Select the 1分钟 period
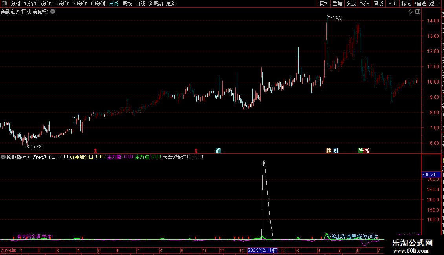Image resolution: width=444 pixels, height=255 pixels. point(30,4)
